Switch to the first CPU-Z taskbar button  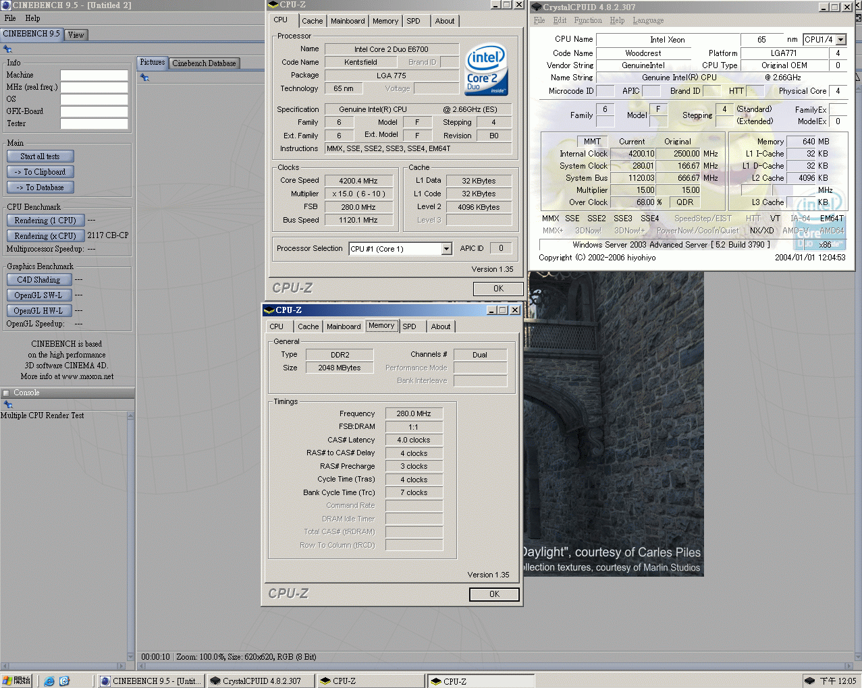coord(370,681)
